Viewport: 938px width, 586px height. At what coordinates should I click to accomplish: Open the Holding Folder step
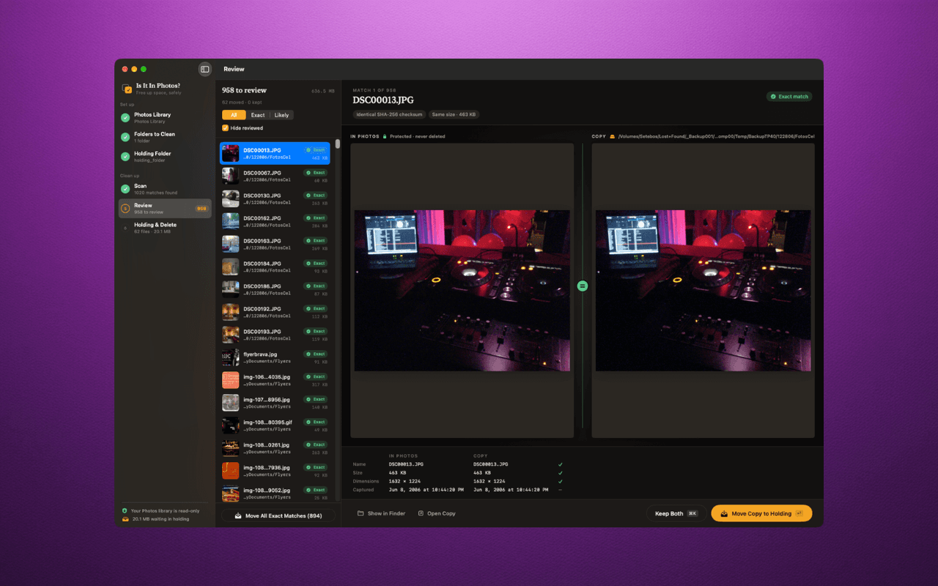(x=165, y=156)
